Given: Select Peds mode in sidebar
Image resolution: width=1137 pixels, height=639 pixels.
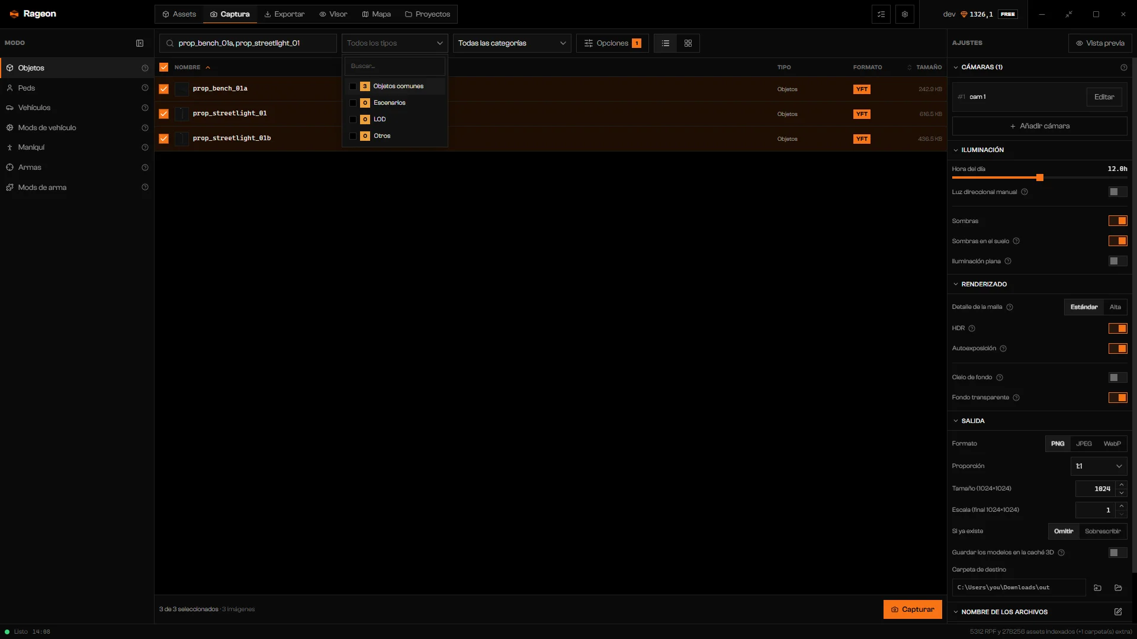Looking at the screenshot, I should tap(77, 88).
